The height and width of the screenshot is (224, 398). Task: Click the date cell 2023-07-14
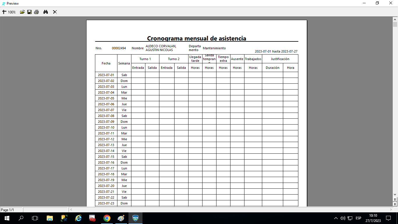pos(106,151)
